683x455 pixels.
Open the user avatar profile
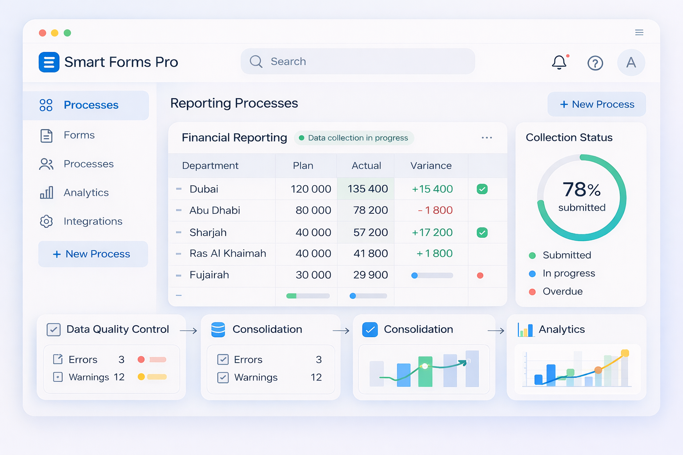[631, 63]
